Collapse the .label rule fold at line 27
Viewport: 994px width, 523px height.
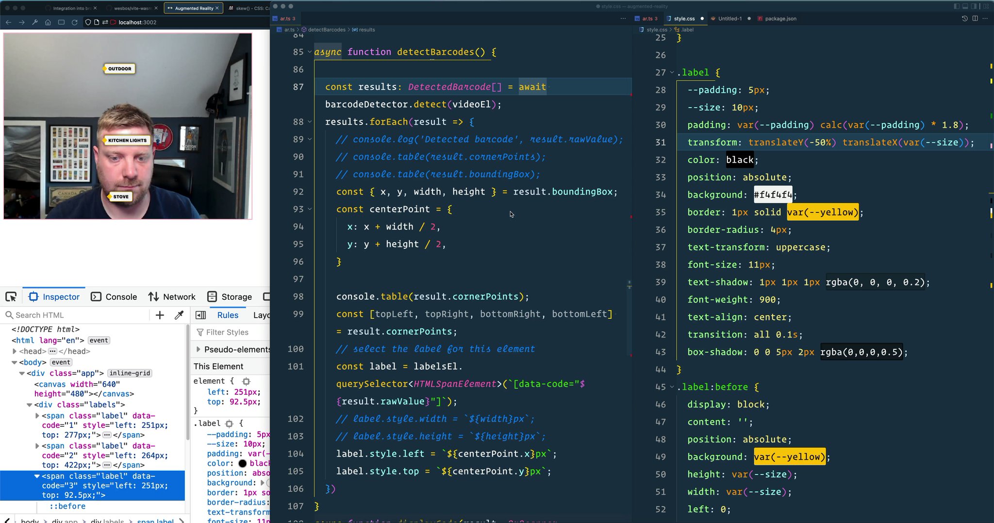click(x=672, y=72)
